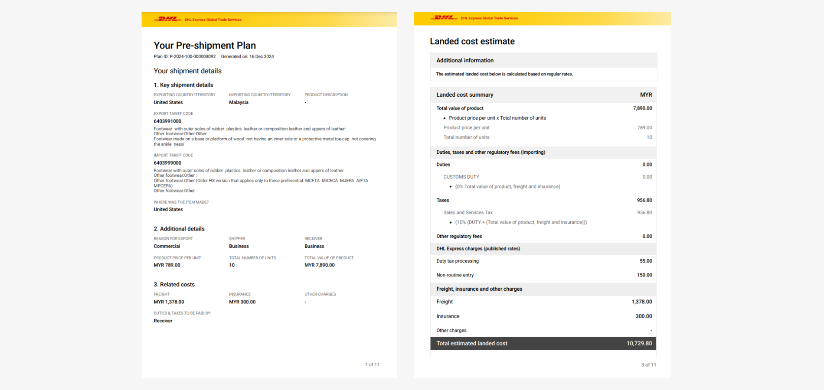The height and width of the screenshot is (390, 824).
Task: Click import tariff code 6403999000
Action: tap(167, 163)
